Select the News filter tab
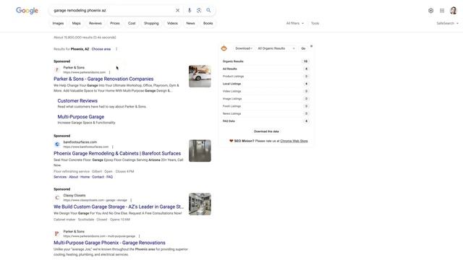The height and width of the screenshot is (260, 463). tap(190, 23)
